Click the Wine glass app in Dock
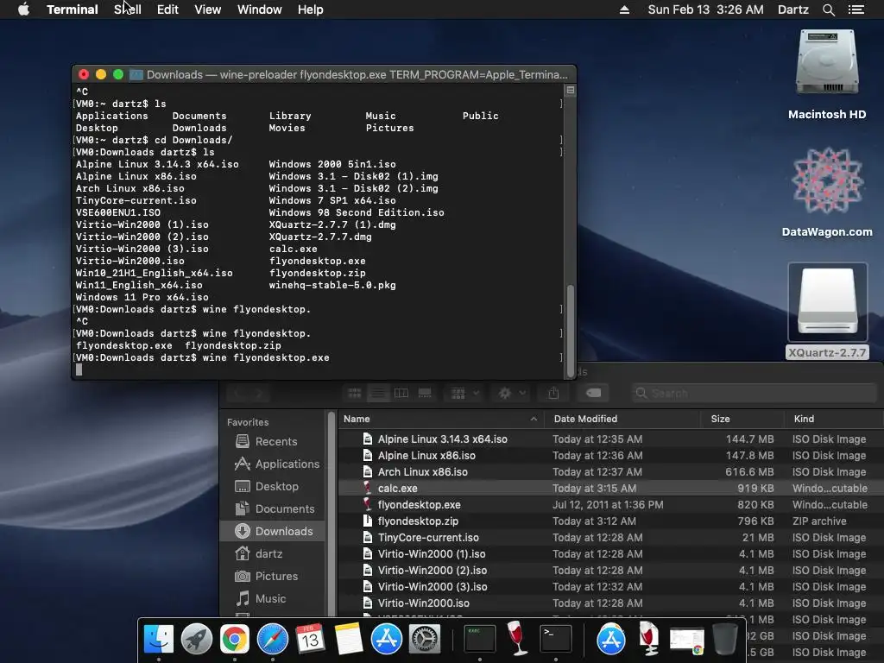Viewport: 884px width, 663px height. pyautogui.click(x=516, y=638)
